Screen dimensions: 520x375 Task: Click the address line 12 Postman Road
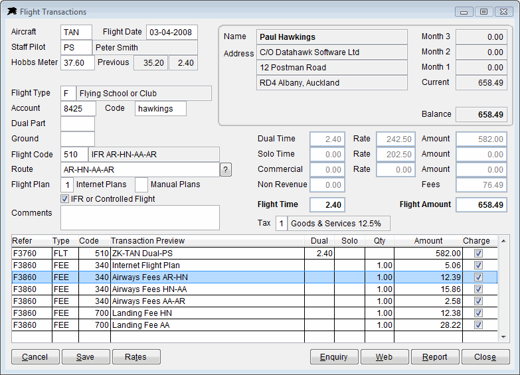(x=331, y=67)
